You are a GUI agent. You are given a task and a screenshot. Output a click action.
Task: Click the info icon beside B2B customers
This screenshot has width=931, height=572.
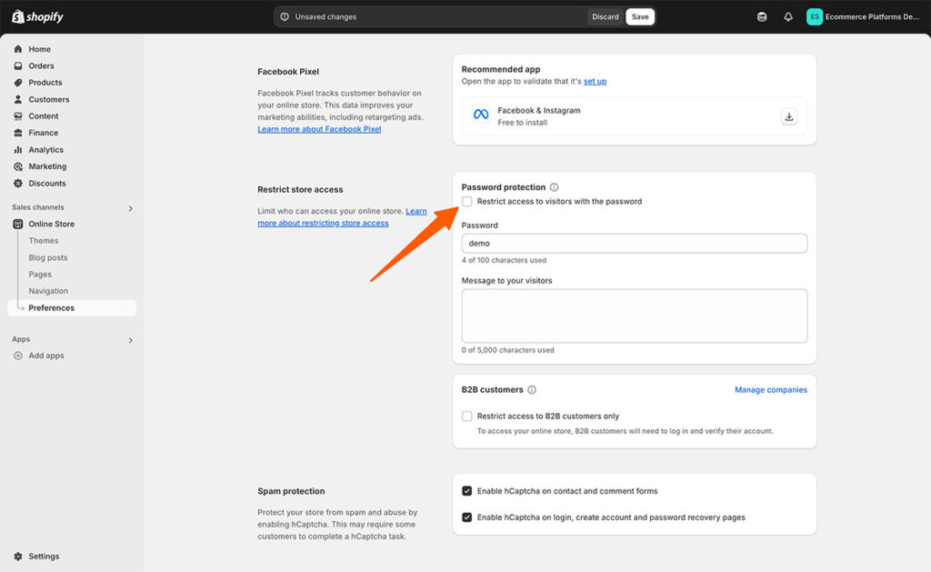click(x=532, y=390)
